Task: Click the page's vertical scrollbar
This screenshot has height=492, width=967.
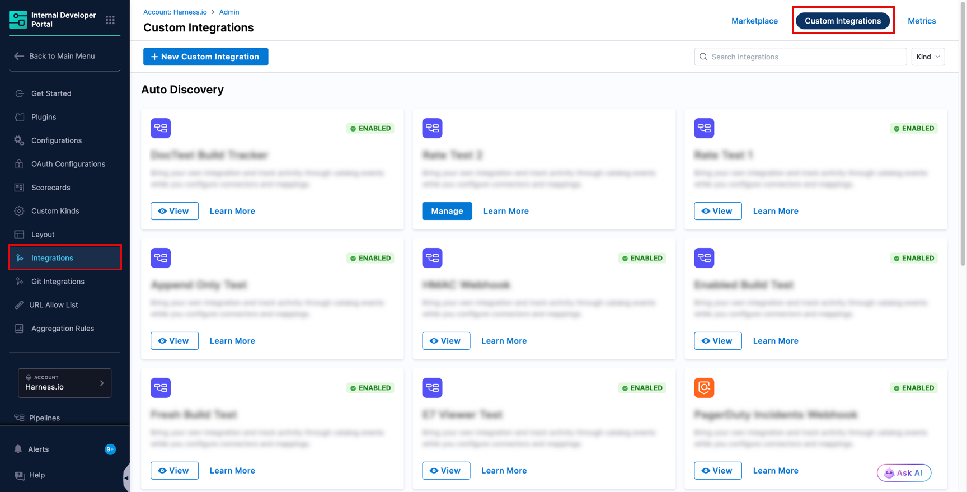Action: click(963, 134)
